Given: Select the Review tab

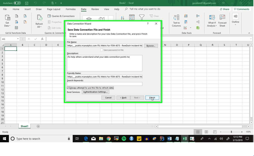Looking at the screenshot, I should point(95,9).
